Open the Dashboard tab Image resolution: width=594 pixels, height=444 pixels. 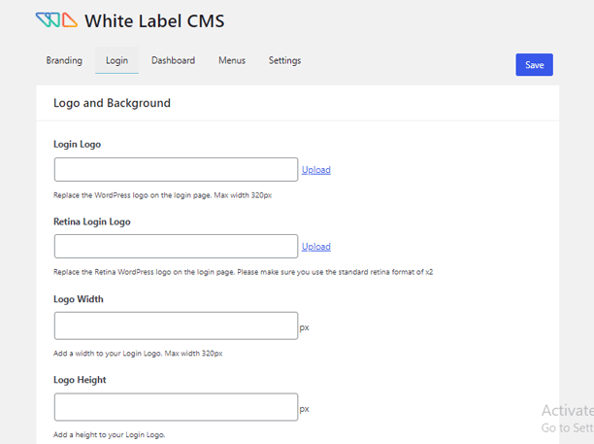coord(173,60)
